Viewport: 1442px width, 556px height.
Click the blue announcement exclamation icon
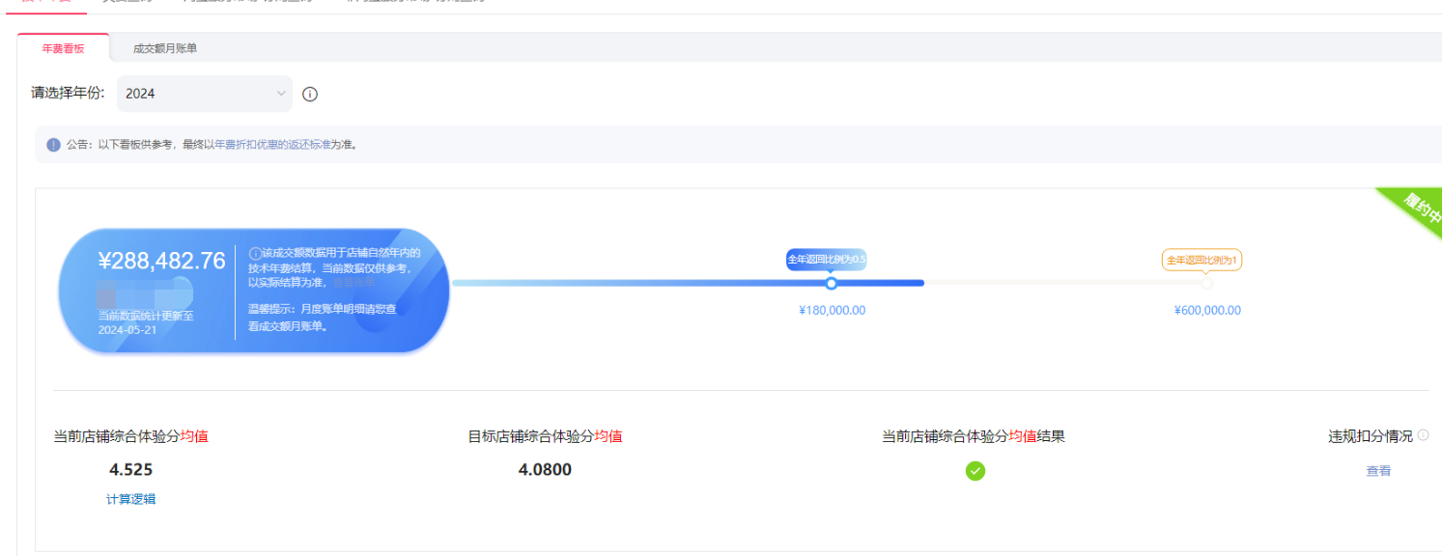click(53, 145)
